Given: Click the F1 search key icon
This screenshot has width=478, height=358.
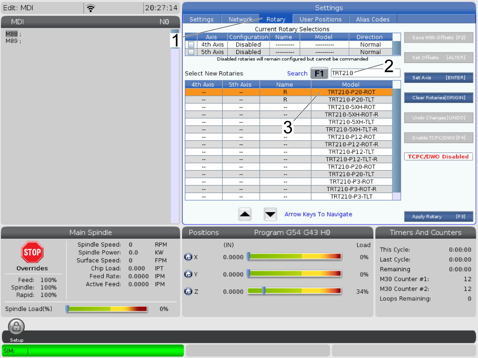Looking at the screenshot, I should click(319, 73).
